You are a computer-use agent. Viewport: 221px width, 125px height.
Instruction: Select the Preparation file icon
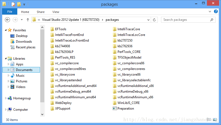tap(115, 108)
